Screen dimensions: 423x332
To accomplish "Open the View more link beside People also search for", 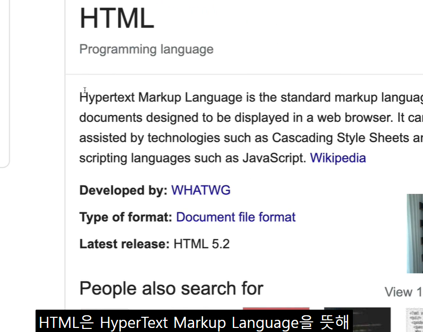I will (404, 292).
